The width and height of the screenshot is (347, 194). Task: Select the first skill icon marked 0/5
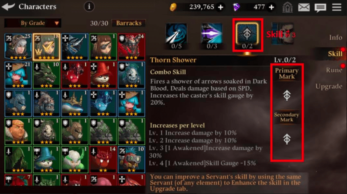(176, 37)
